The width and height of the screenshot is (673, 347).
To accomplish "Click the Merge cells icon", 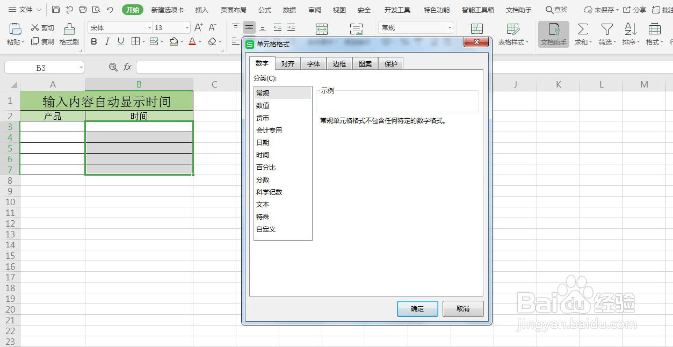I will 322,29.
